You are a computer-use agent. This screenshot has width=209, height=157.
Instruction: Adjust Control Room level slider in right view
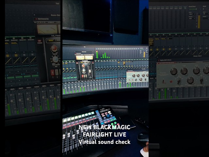tap(194, 9)
